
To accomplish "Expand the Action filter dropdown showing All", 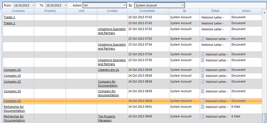I will click(x=125, y=5).
